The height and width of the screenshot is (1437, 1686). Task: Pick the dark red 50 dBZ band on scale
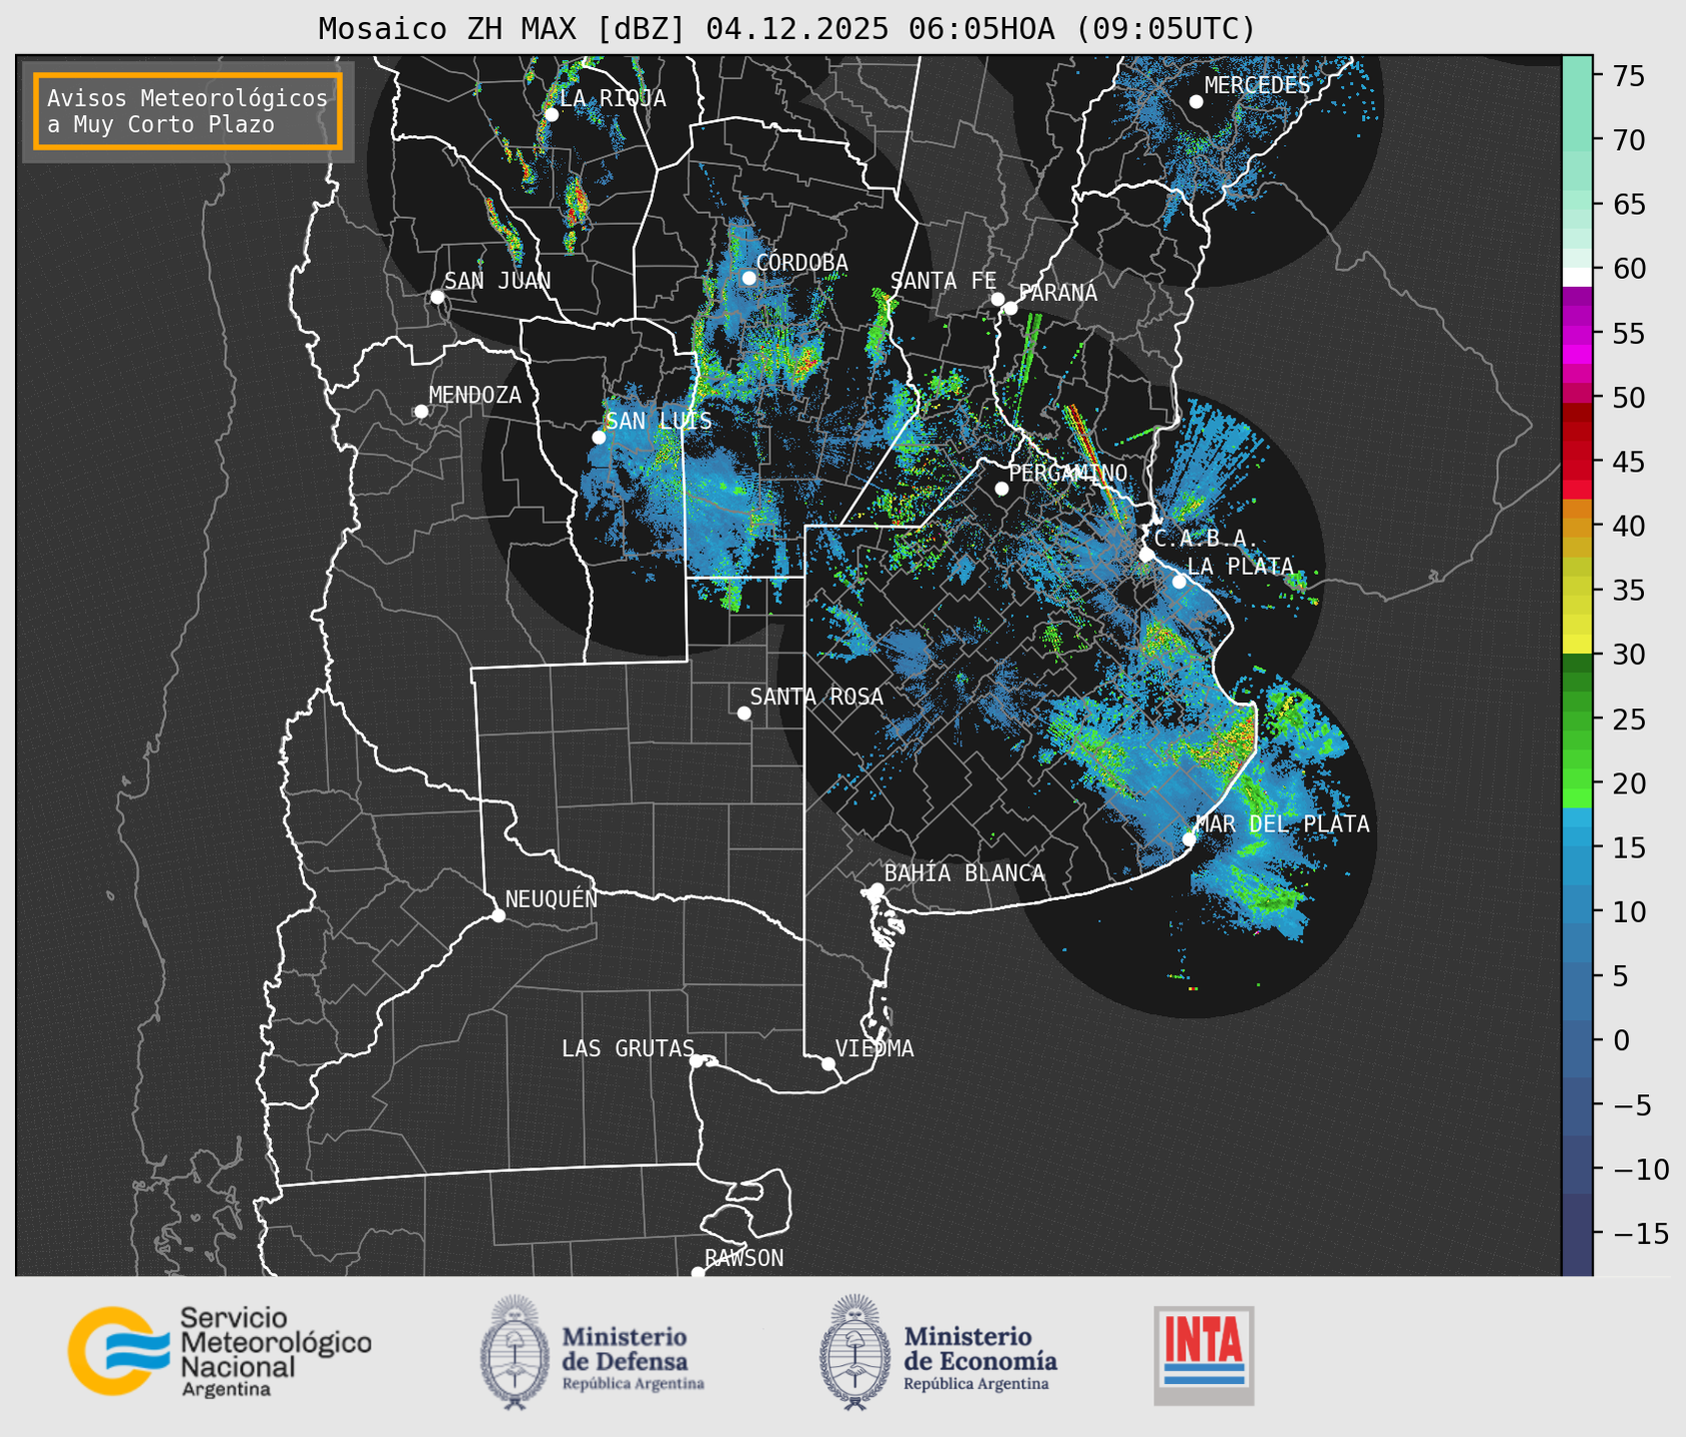coord(1577,412)
